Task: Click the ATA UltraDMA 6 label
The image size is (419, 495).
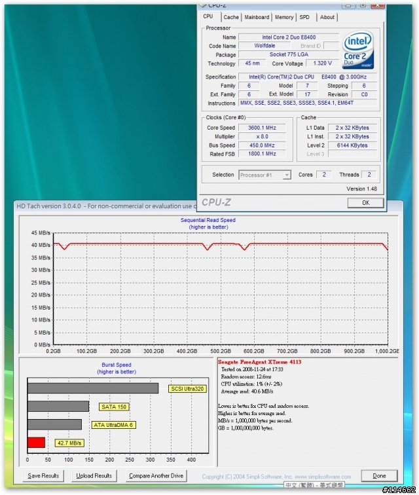Action: [113, 425]
